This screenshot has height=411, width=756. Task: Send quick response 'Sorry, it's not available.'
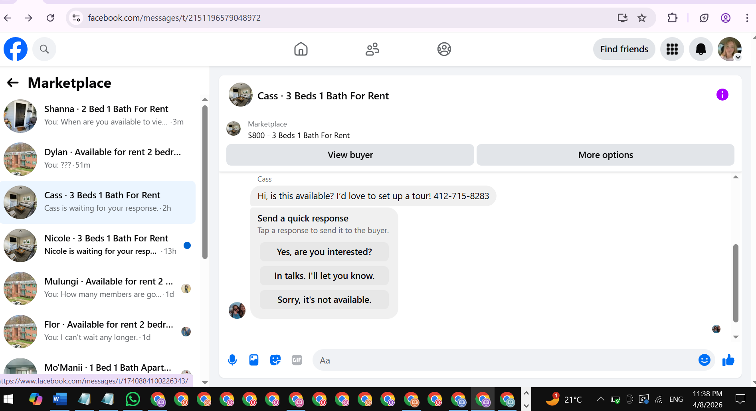[324, 300]
